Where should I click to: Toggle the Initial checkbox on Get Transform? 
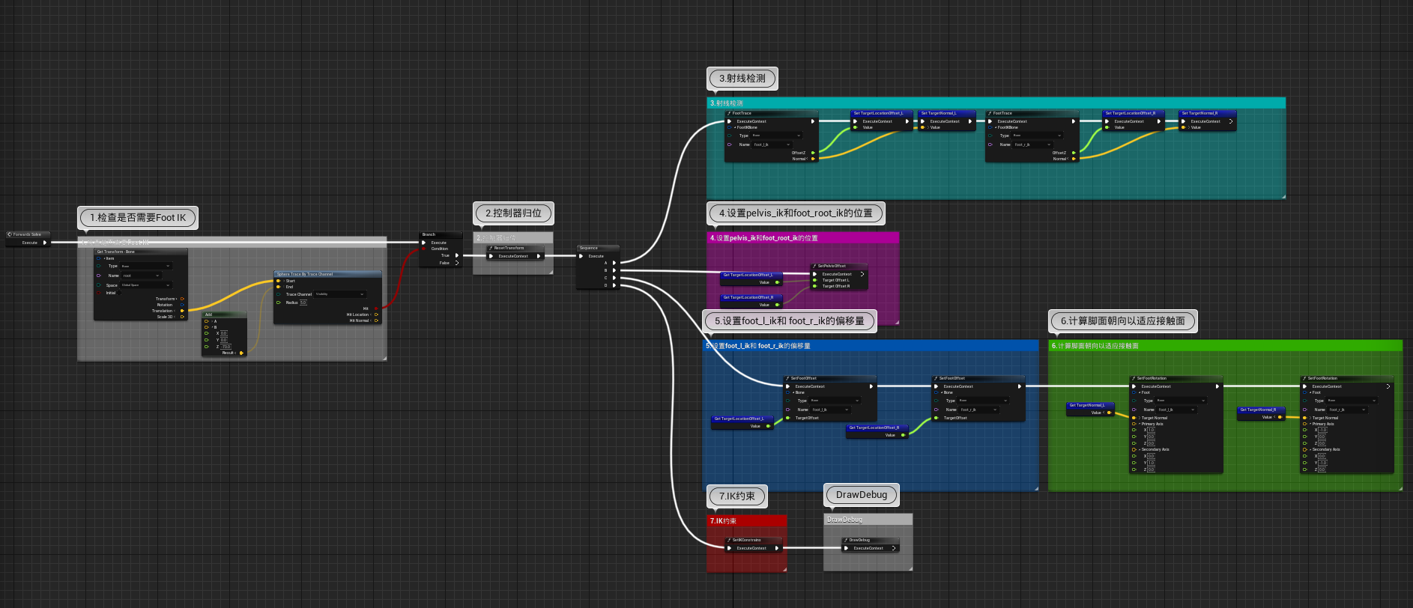pyautogui.click(x=118, y=293)
